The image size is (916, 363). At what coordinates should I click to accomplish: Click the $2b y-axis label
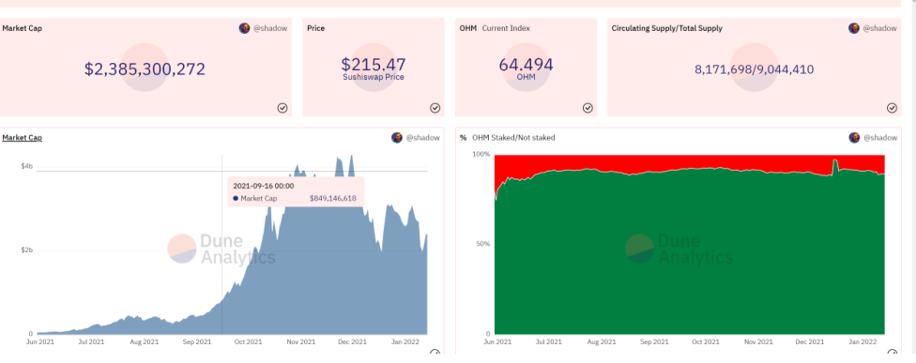click(x=27, y=250)
